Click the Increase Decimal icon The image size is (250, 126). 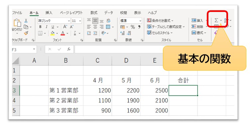(122, 33)
